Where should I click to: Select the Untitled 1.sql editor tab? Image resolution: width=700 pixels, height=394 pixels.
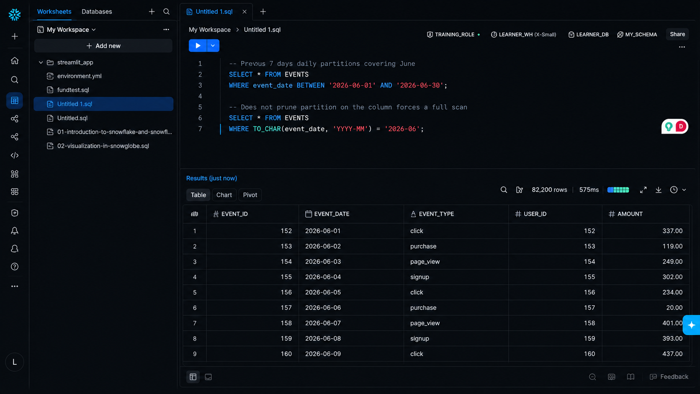(214, 12)
